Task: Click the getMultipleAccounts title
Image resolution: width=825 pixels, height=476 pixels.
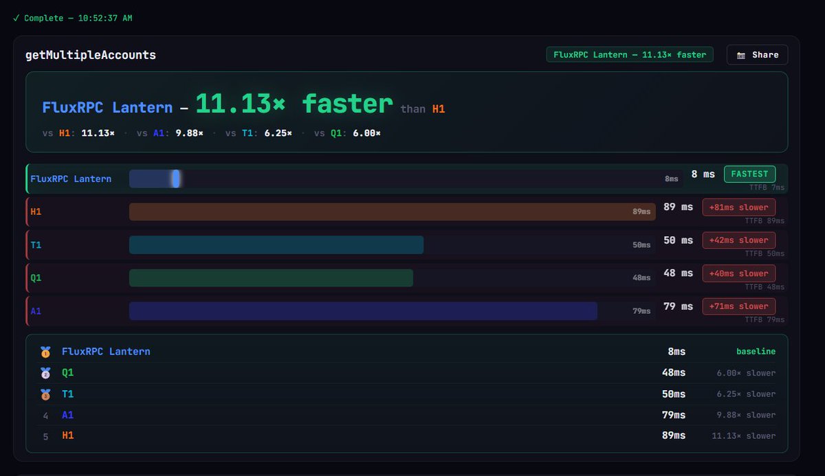Action: 91,55
